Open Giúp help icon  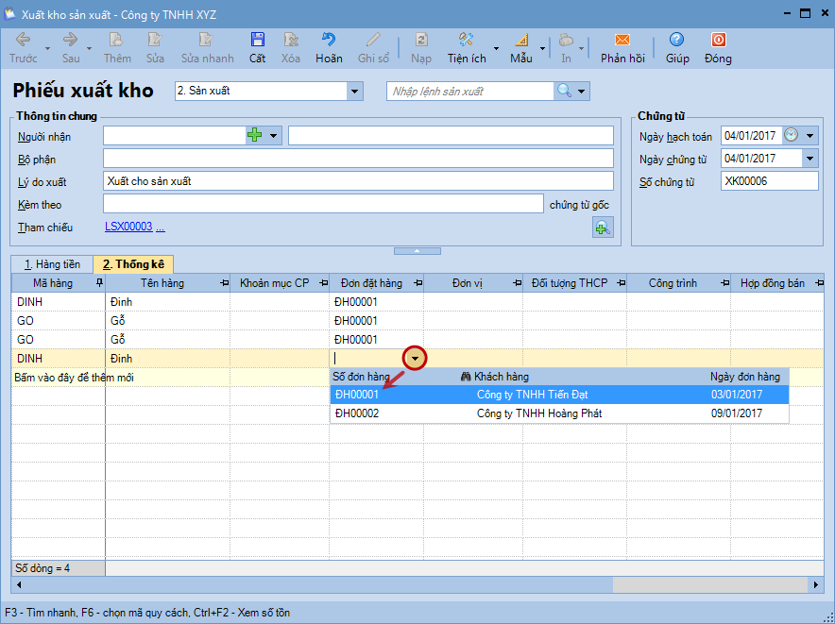(x=676, y=40)
